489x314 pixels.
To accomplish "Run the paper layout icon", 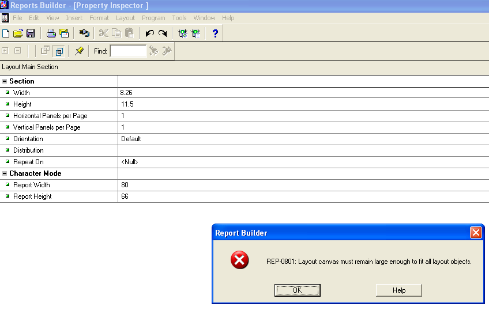I will [x=195, y=33].
